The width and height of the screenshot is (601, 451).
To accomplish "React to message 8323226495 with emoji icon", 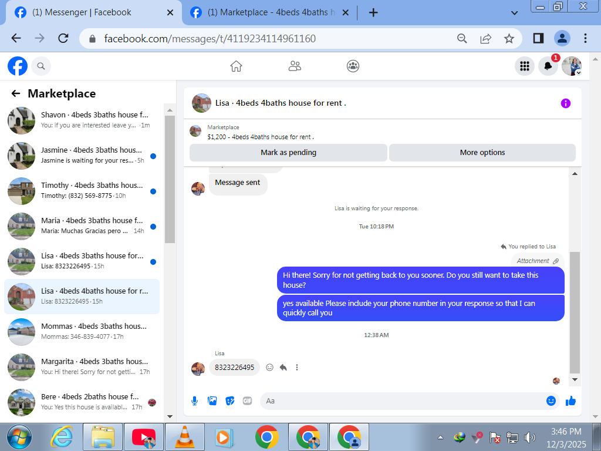I will coord(270,368).
